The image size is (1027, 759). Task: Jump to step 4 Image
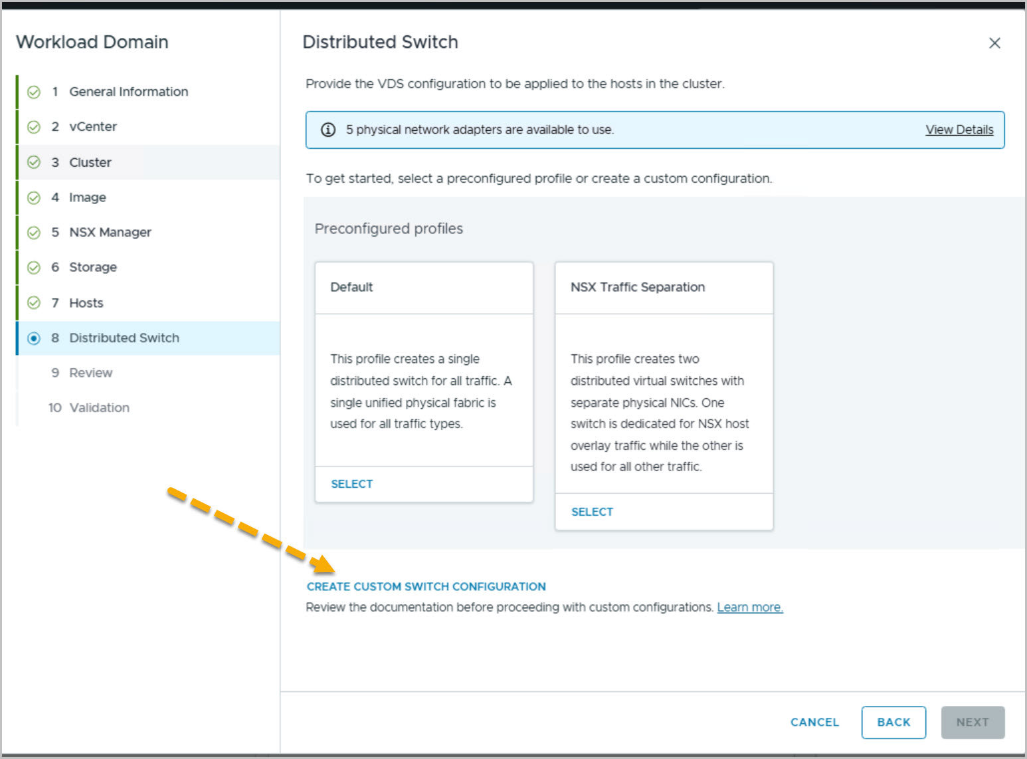click(149, 197)
